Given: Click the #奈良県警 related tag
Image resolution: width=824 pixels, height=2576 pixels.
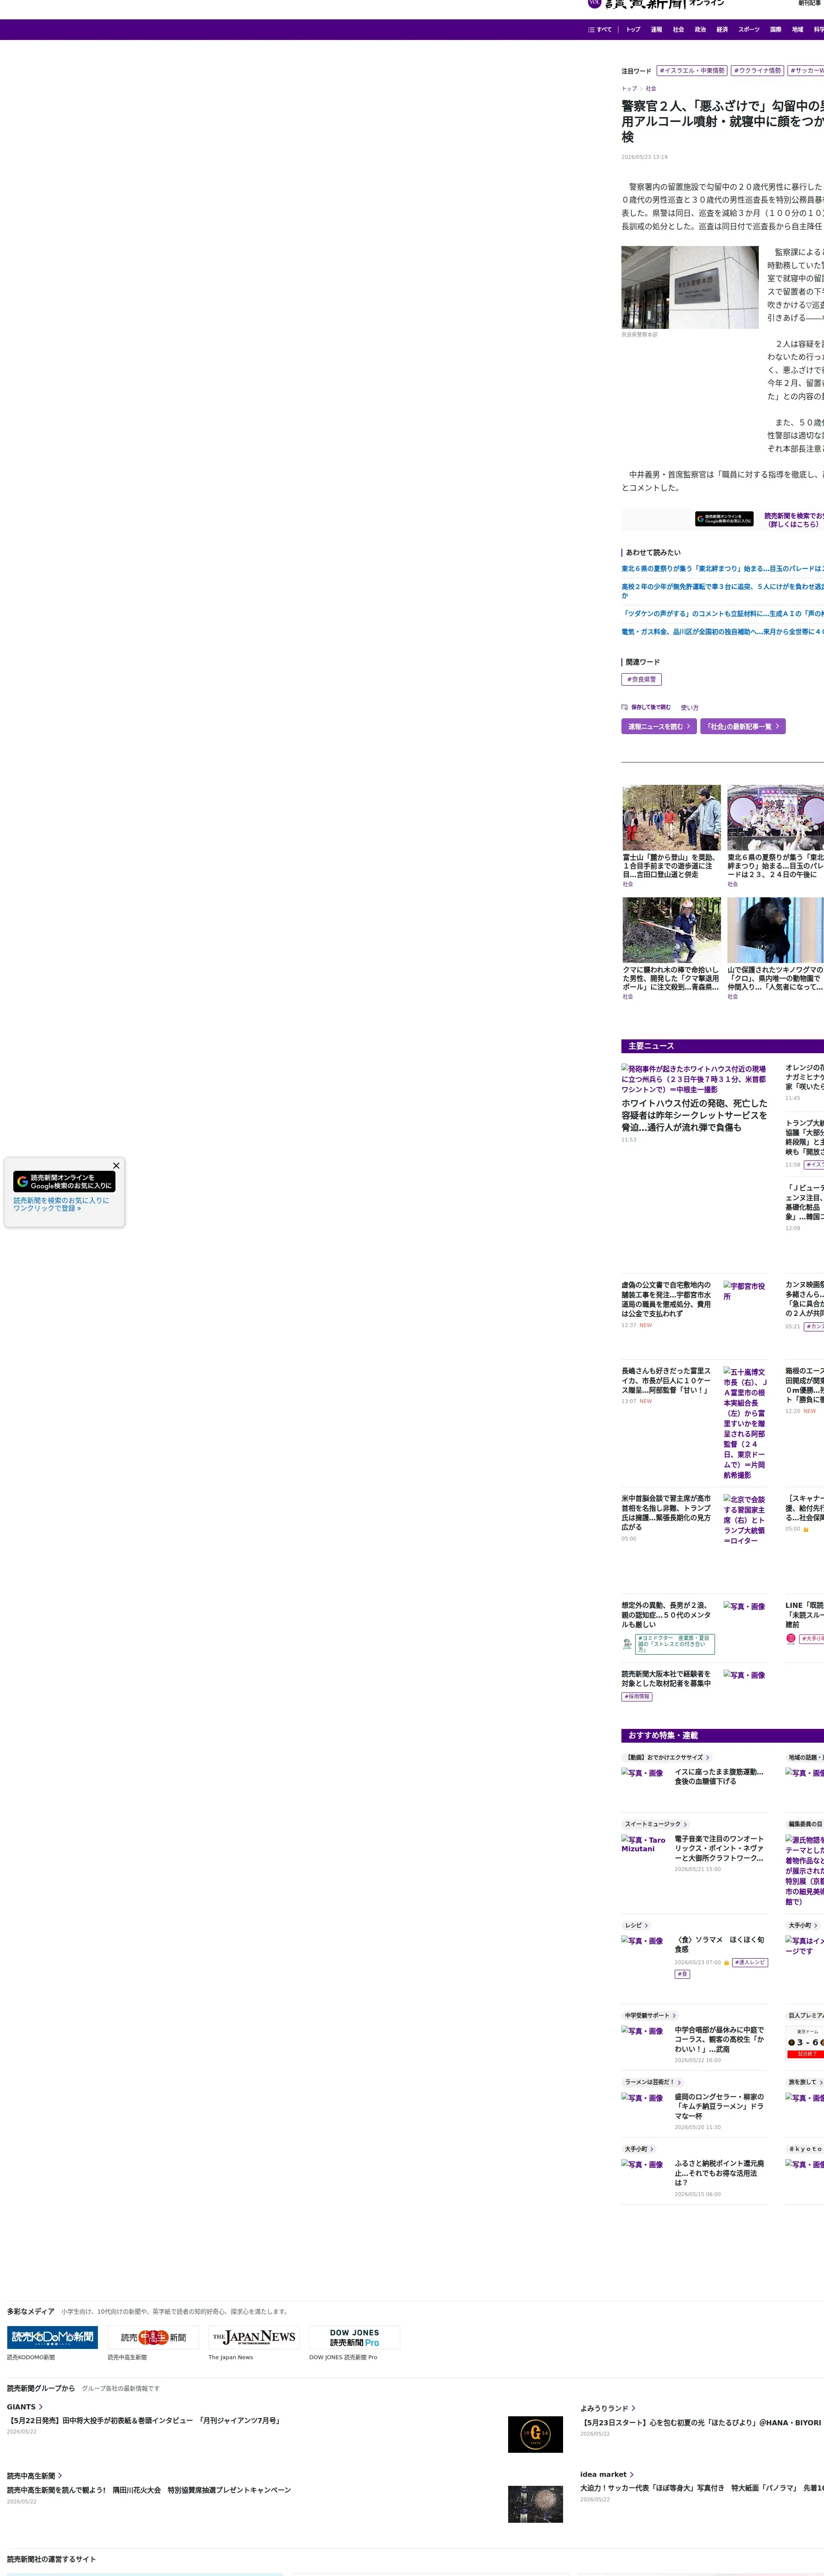Looking at the screenshot, I should coord(642,680).
